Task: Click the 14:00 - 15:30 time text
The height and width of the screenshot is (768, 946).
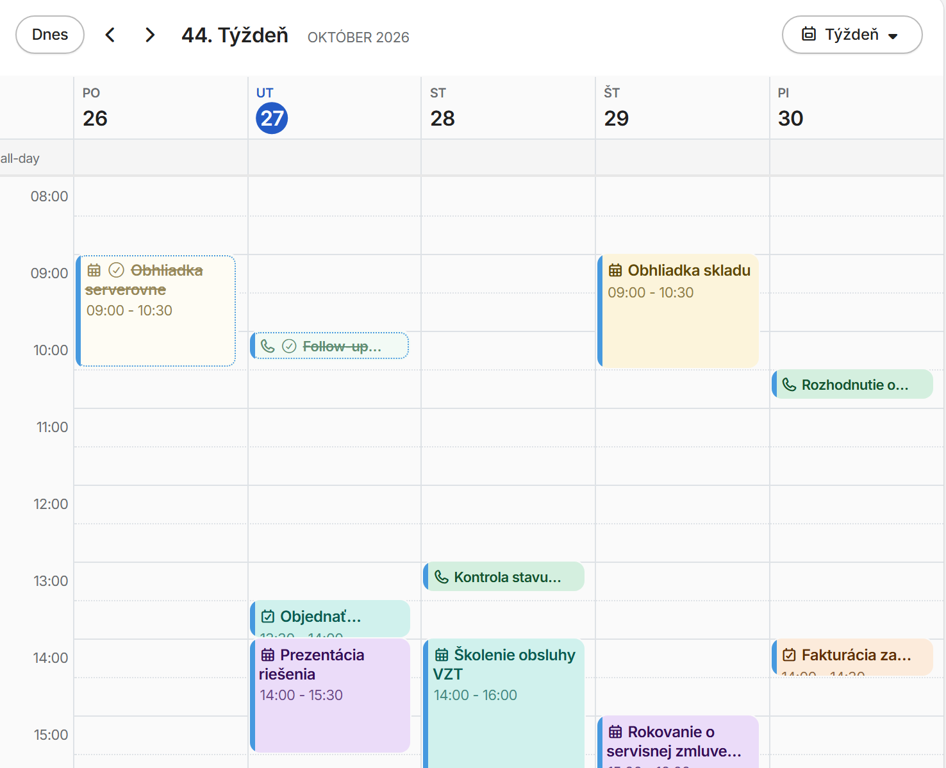Action: (301, 695)
